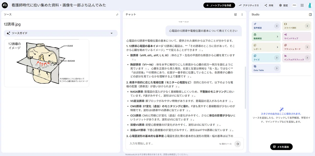The height and width of the screenshot is (156, 315).
Task: Collapse the source view icon
Action: pyautogui.click(x=117, y=15)
